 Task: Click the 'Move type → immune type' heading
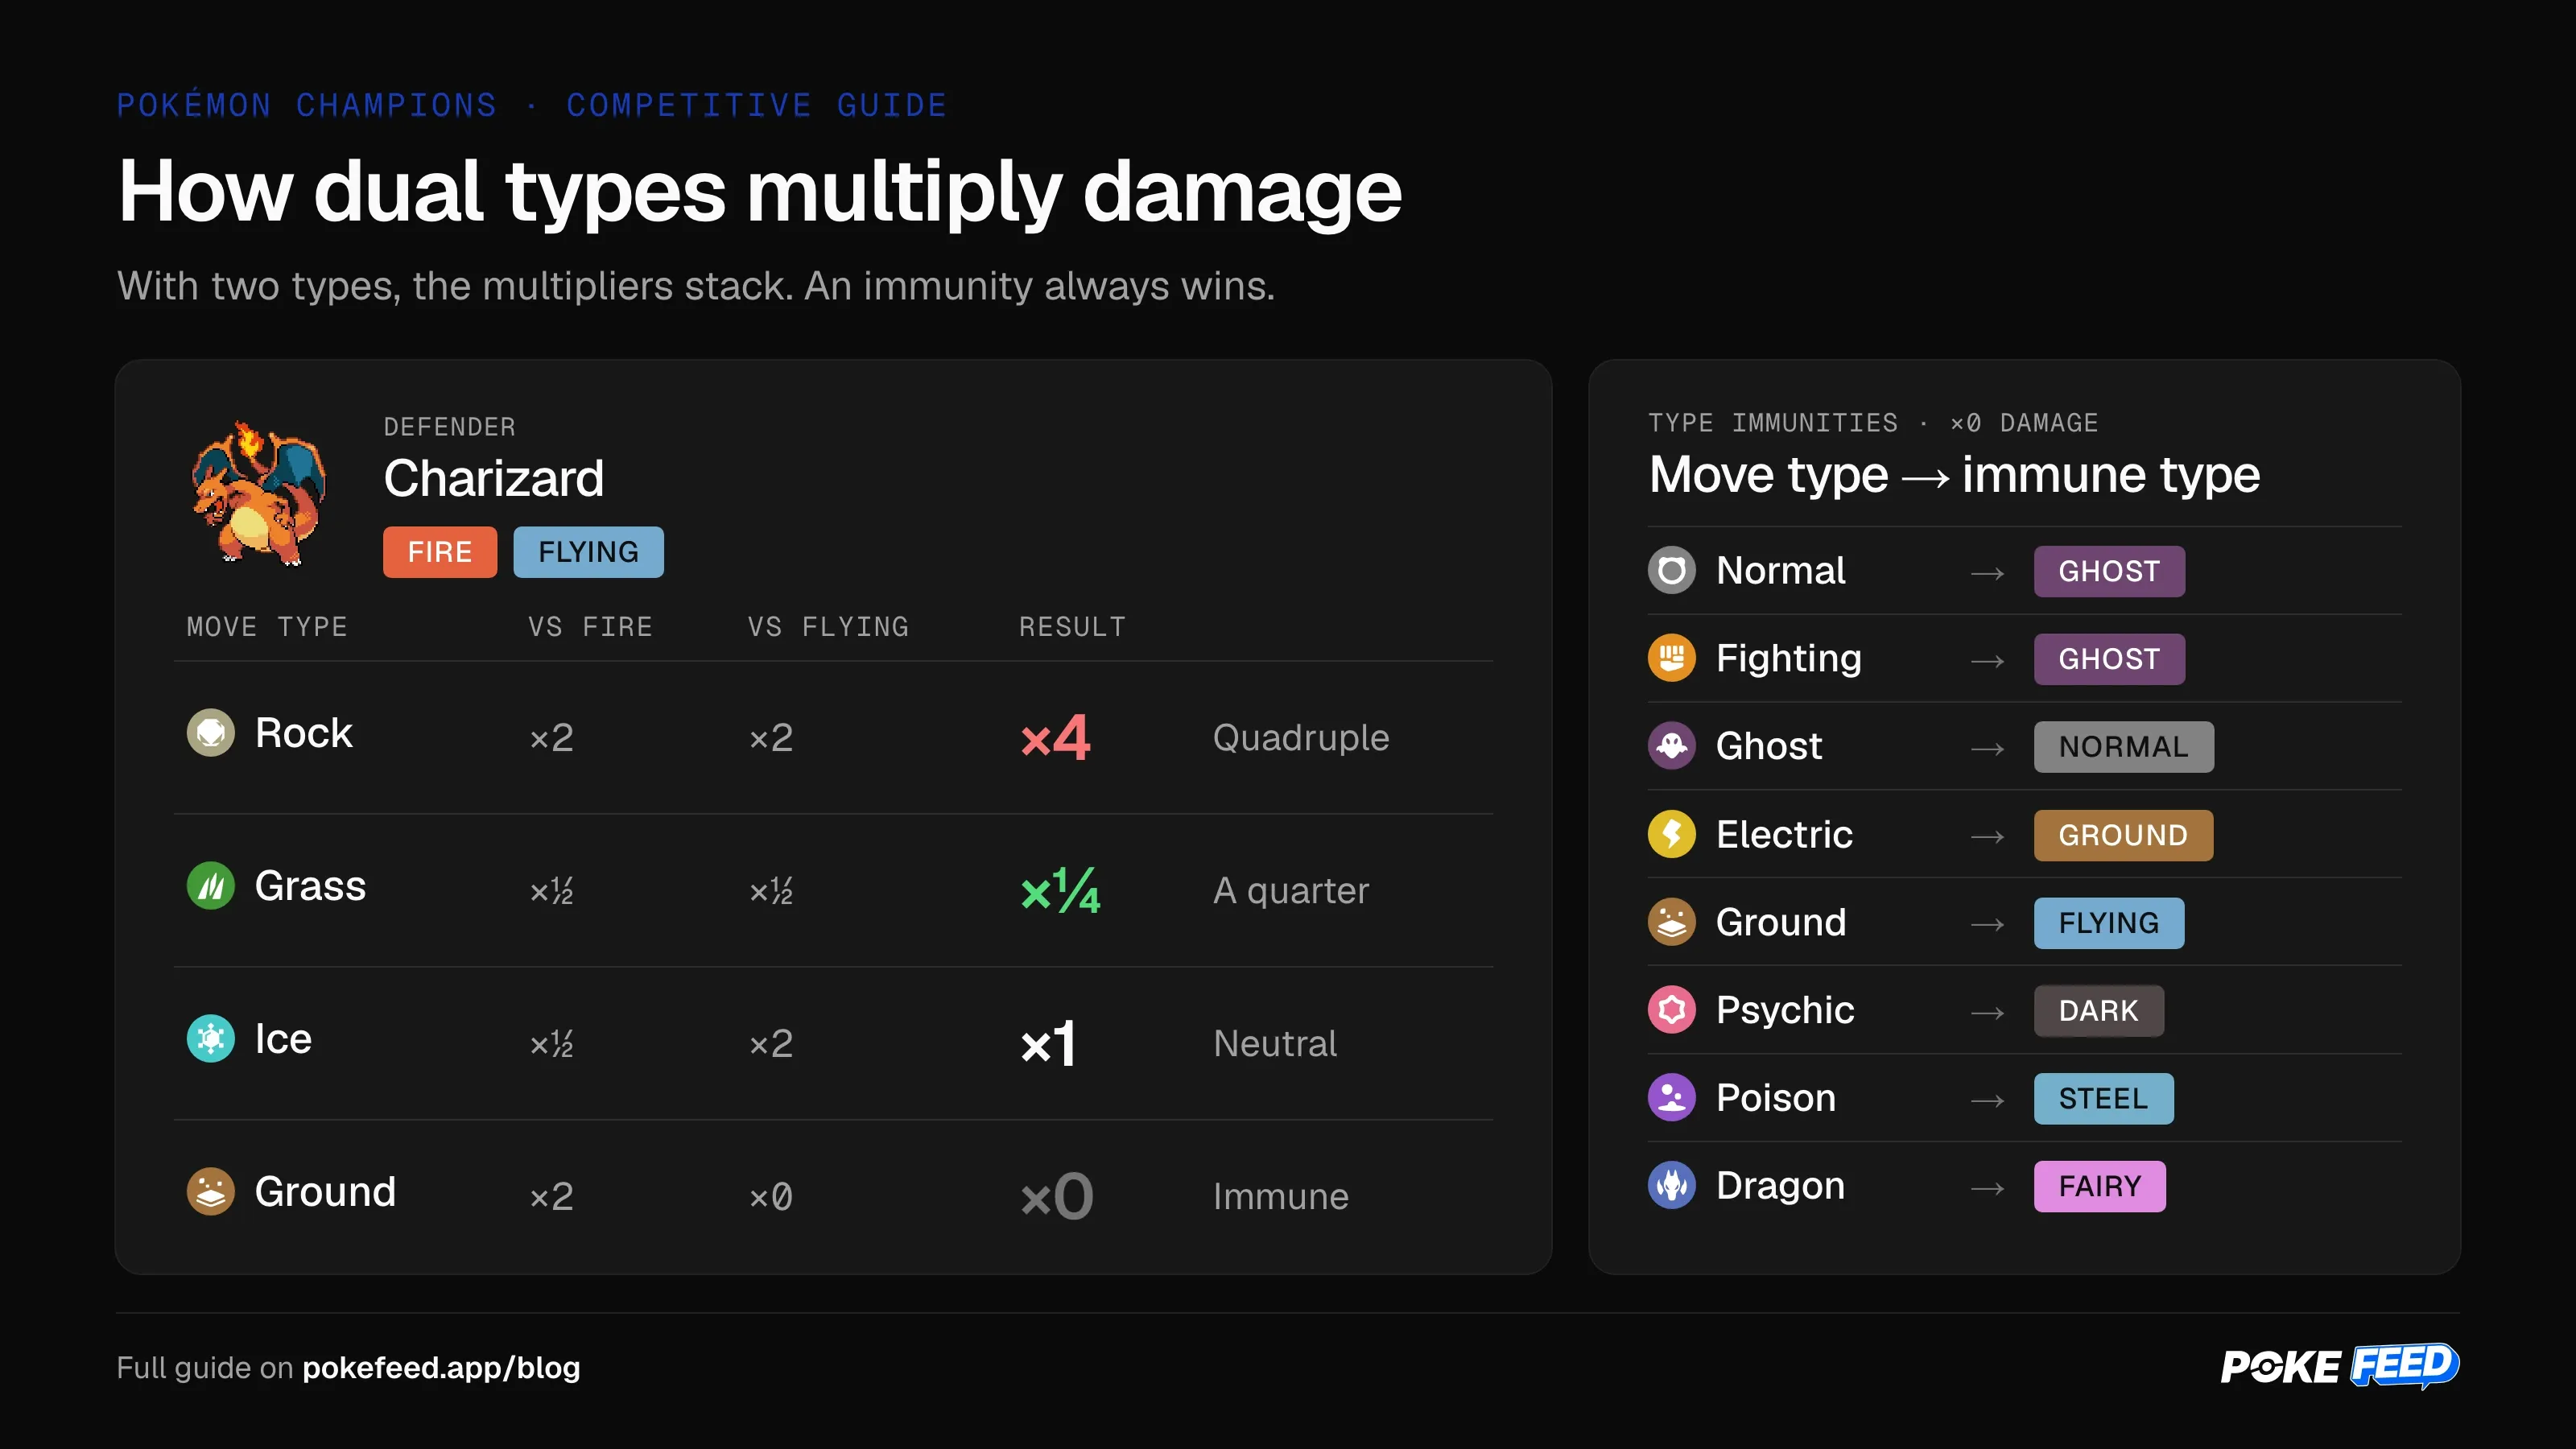point(1954,475)
